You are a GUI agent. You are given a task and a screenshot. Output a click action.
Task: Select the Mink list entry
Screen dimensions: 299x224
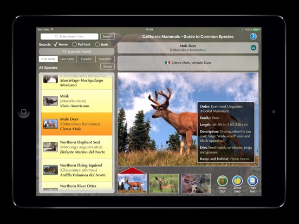tap(77, 101)
